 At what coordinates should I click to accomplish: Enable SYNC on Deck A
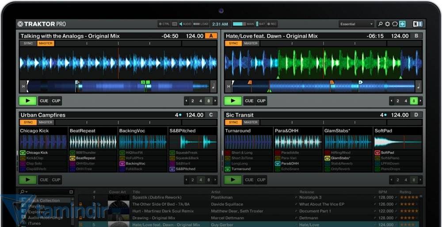coord(28,43)
